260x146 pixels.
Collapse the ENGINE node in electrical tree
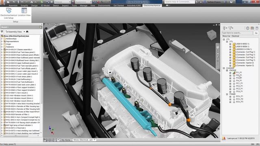tap(227, 71)
